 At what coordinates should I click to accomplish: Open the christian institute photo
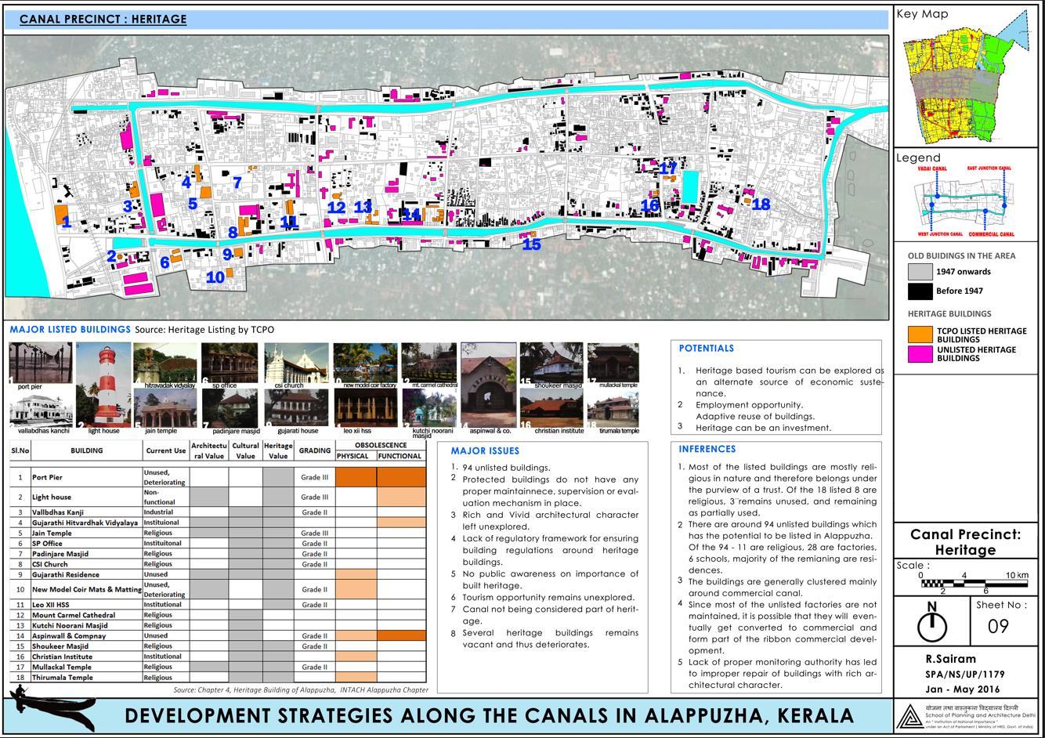tap(551, 407)
